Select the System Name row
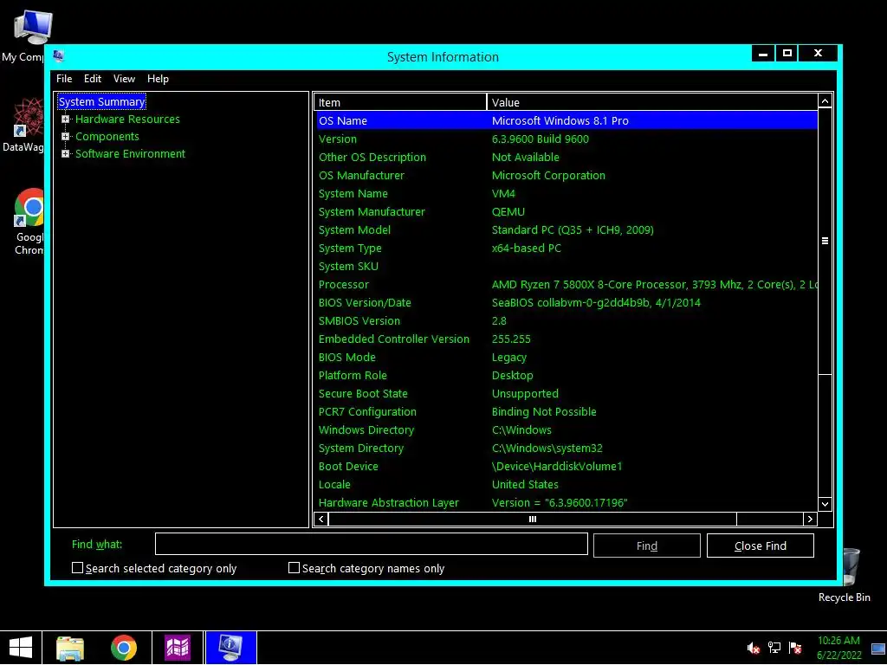This screenshot has width=887, height=665. pyautogui.click(x=567, y=193)
